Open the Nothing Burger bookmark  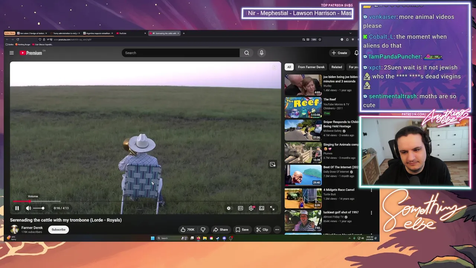coord(23,44)
